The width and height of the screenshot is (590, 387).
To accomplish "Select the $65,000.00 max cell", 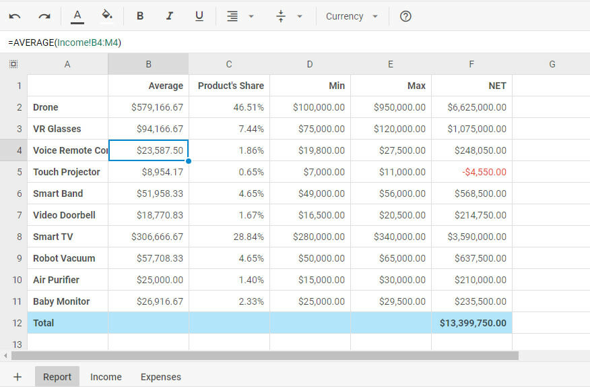I will coord(391,258).
